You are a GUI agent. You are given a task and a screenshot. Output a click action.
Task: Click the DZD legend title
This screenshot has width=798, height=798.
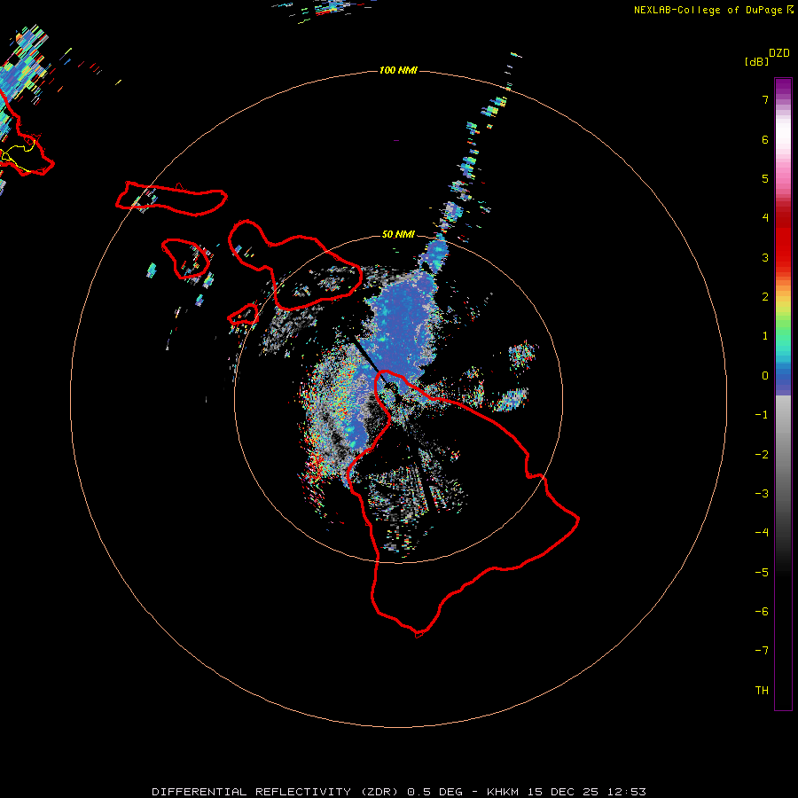[779, 53]
